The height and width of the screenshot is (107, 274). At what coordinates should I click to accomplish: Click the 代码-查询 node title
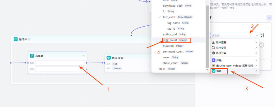[118, 58]
